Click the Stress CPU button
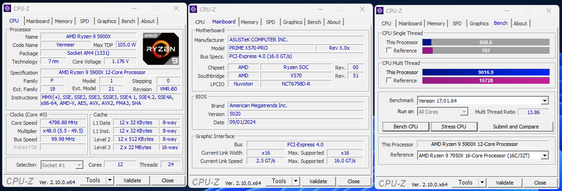Screen dimensions: 562x191 point(454,127)
